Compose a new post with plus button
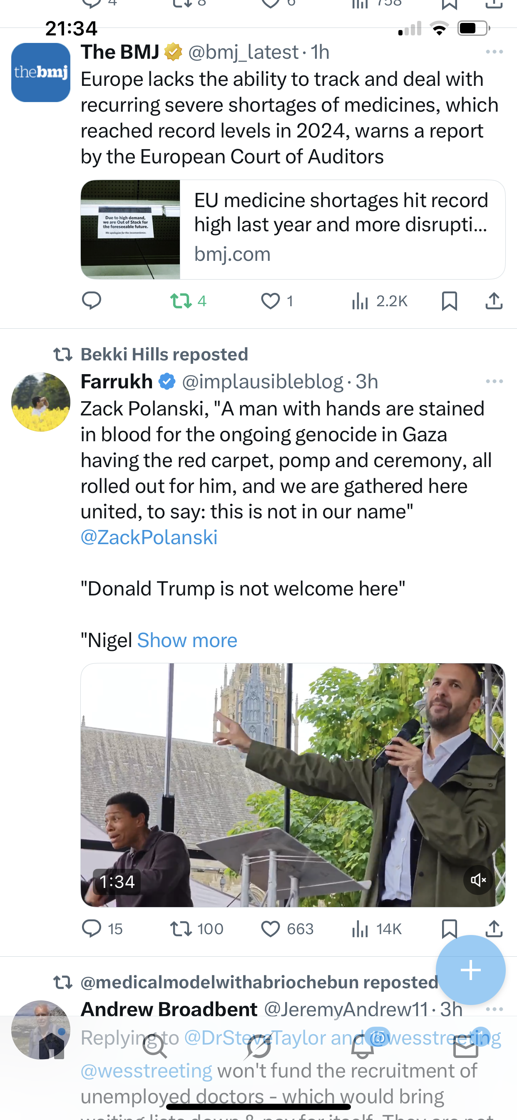517x1120 pixels. [470, 970]
